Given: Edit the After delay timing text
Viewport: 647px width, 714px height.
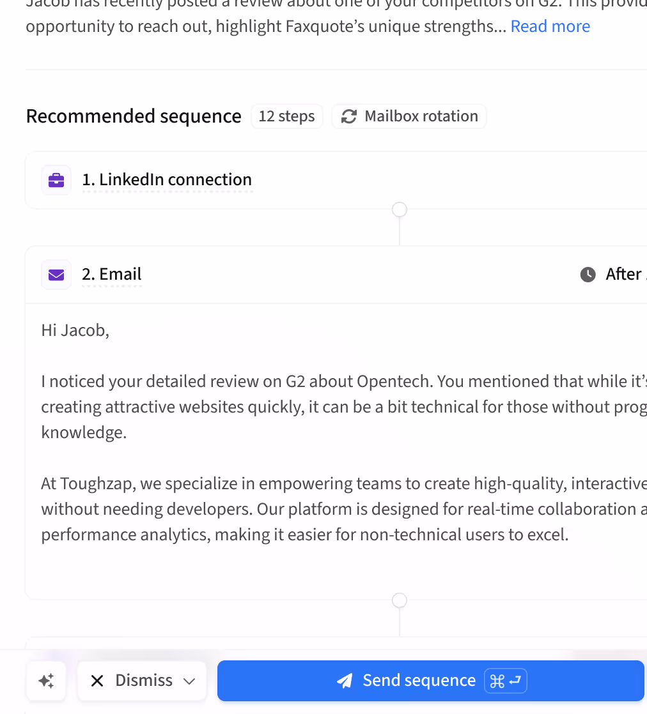Looking at the screenshot, I should [x=624, y=275].
